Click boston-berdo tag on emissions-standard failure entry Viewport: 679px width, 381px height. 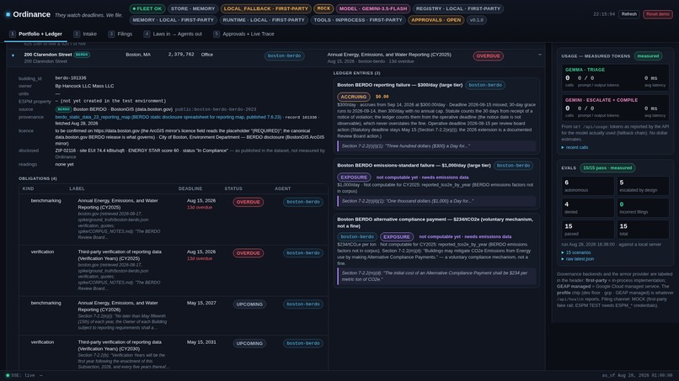(513, 166)
